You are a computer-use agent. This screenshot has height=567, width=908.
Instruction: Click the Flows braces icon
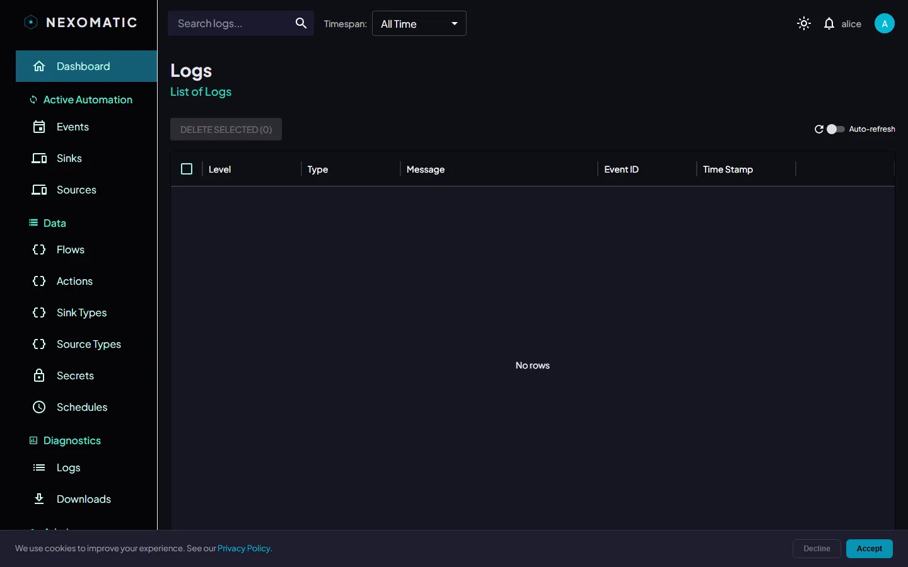(39, 249)
